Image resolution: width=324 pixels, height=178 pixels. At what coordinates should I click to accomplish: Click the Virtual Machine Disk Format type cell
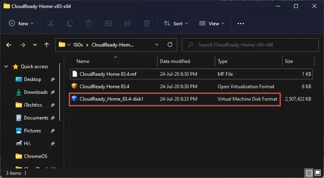247,99
